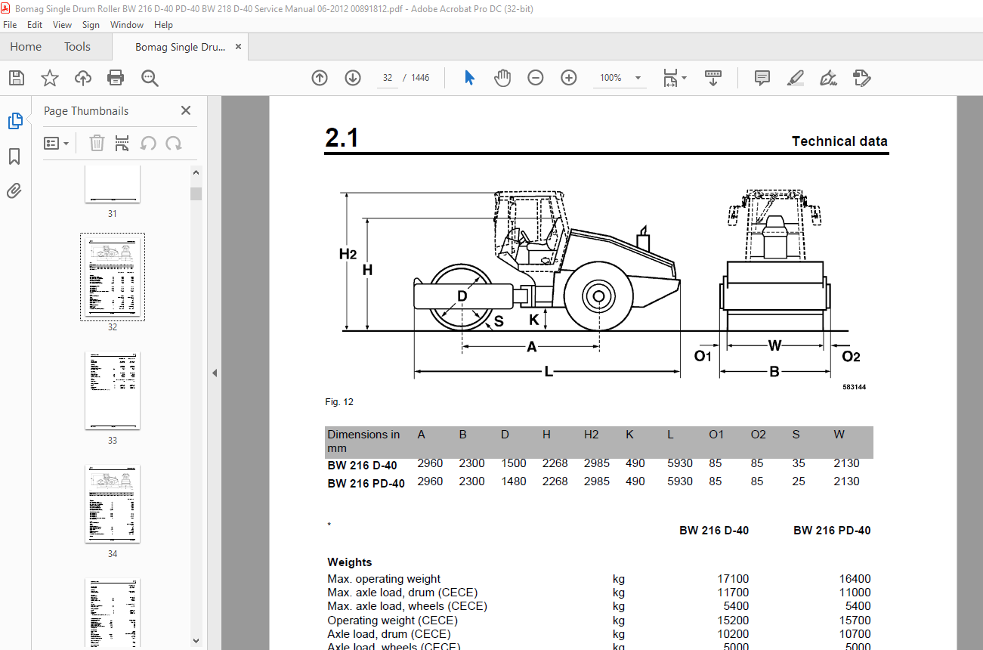Viewport: 983px width, 650px height.
Task: Add bookmark with the star icon
Action: click(50, 78)
